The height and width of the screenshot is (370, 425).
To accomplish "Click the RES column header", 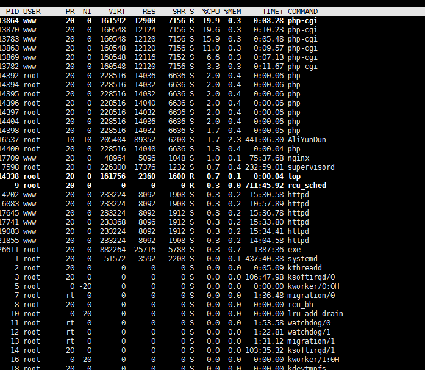I will click(149, 12).
